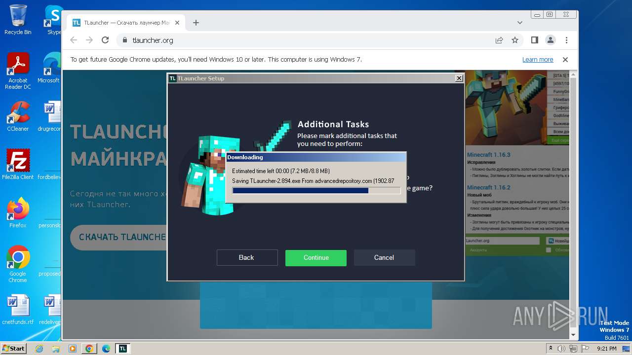The width and height of the screenshot is (632, 355).
Task: Click the Downloading dialog title bar
Action: (316, 157)
